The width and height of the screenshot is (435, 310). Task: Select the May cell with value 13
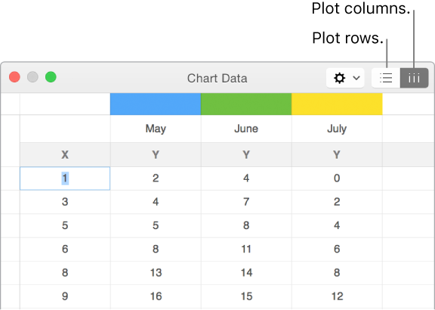click(156, 273)
